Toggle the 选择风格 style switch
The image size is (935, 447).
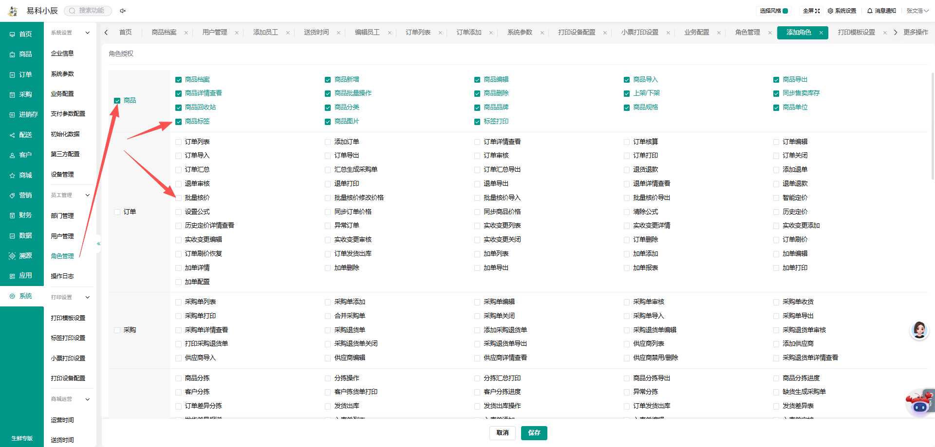pyautogui.click(x=785, y=11)
